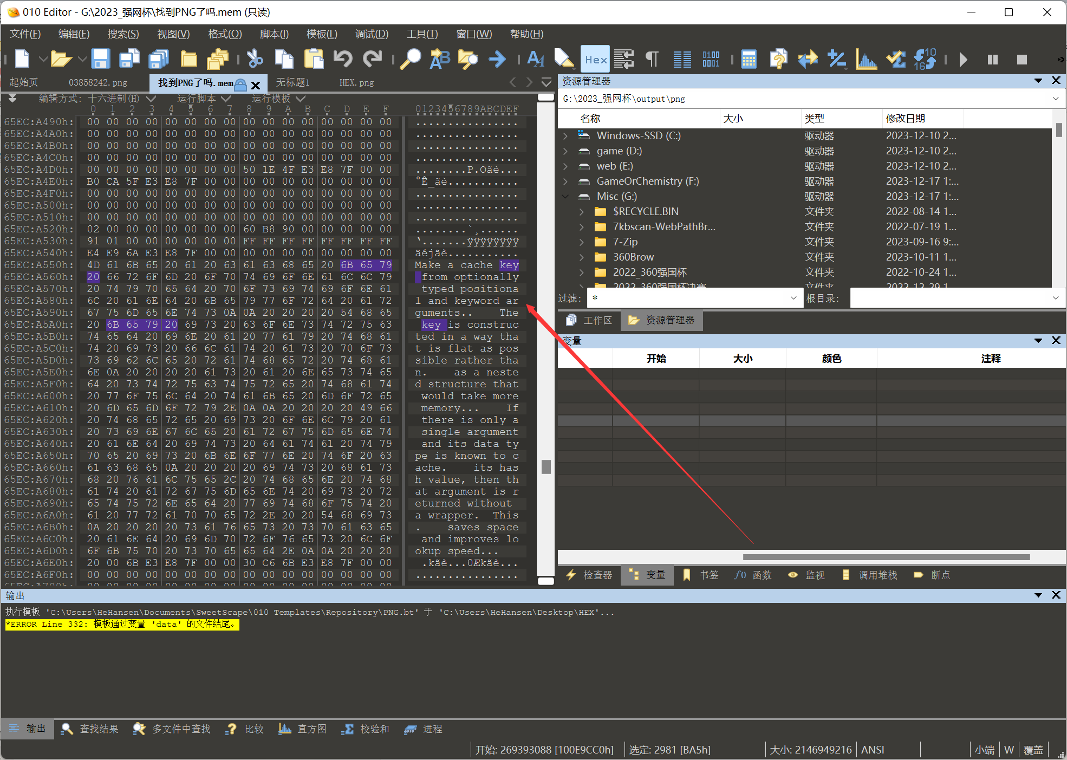
Task: Click the Save As icon with two disks
Action: pyautogui.click(x=129, y=59)
